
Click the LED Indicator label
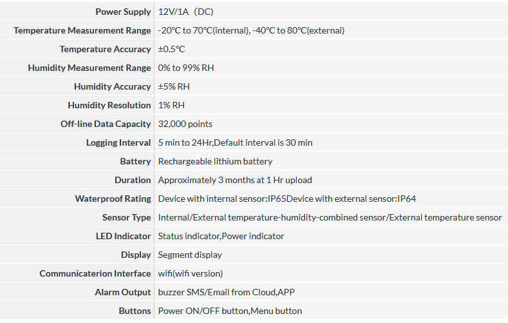coord(124,236)
